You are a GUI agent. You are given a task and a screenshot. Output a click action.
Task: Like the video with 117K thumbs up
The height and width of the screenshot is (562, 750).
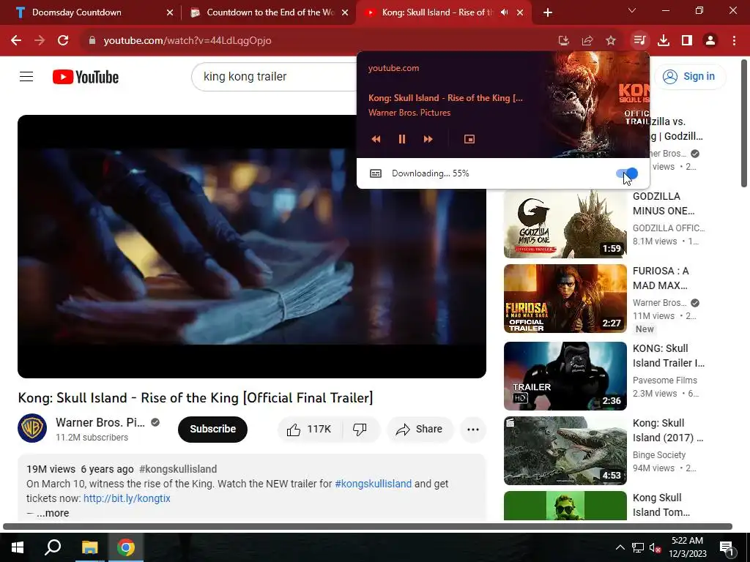310,429
